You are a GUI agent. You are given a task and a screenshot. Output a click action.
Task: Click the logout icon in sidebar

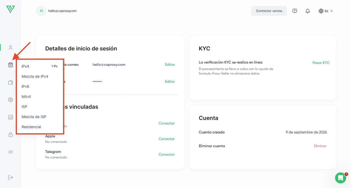coord(10,177)
